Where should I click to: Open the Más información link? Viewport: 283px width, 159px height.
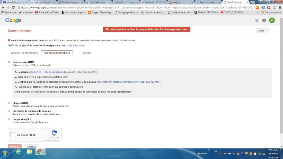tap(76, 45)
